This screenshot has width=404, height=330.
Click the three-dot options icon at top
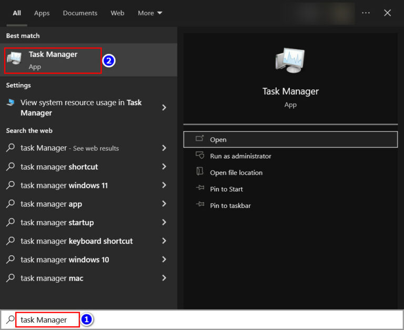click(x=366, y=13)
